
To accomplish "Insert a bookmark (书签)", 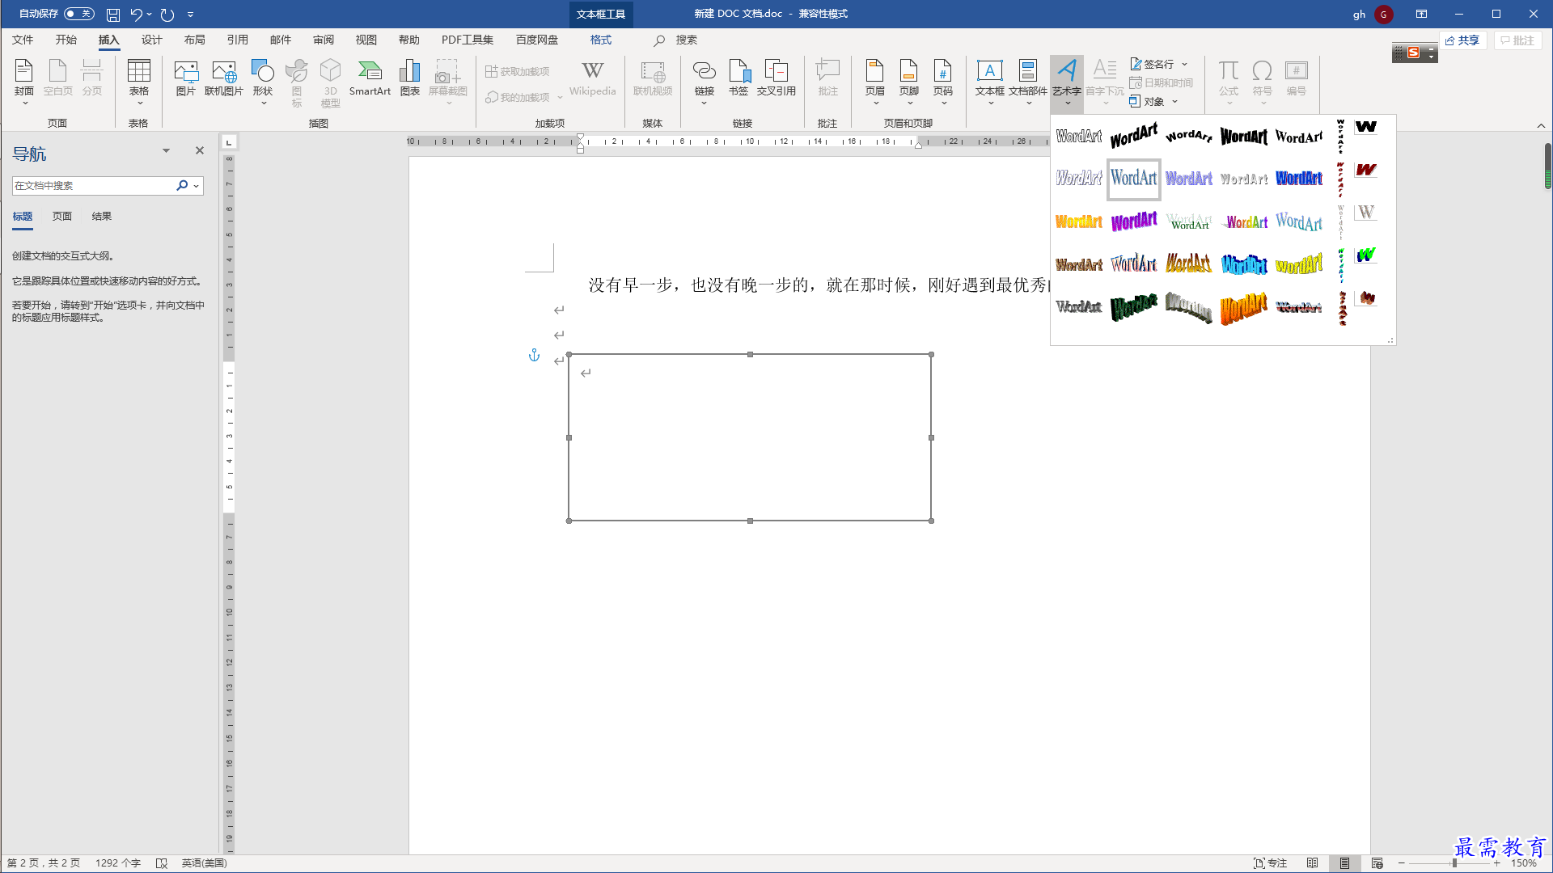I will pyautogui.click(x=738, y=78).
